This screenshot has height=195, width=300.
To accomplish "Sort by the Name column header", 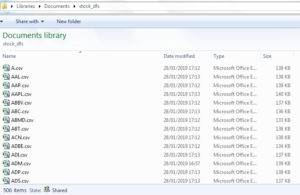I will click(x=9, y=56).
